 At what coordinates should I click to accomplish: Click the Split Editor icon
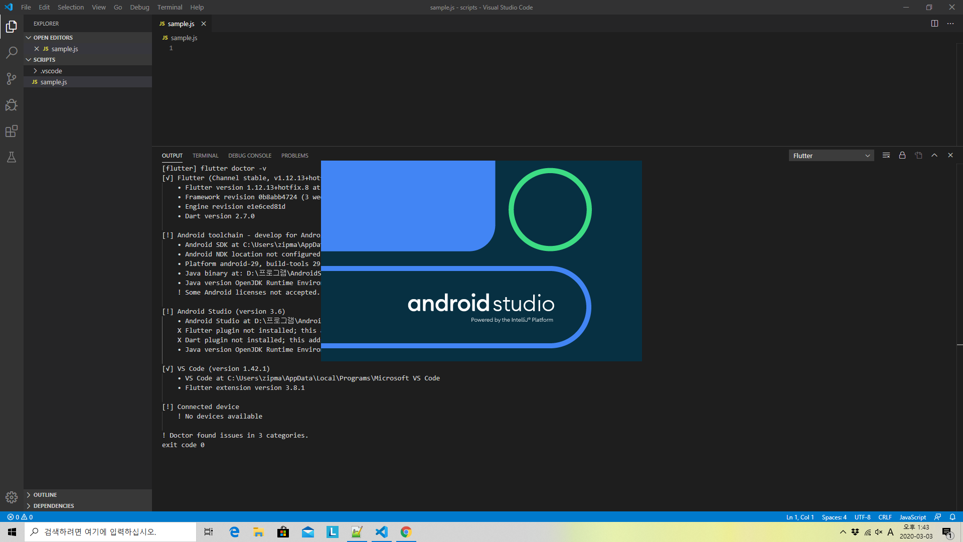coord(934,24)
